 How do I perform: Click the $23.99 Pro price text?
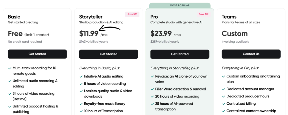click(161, 34)
